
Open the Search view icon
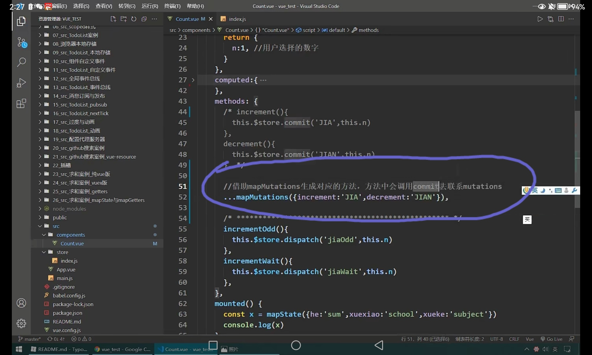(21, 62)
